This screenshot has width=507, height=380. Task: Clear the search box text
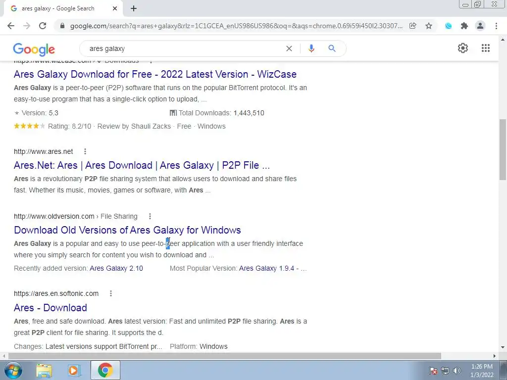pos(289,48)
